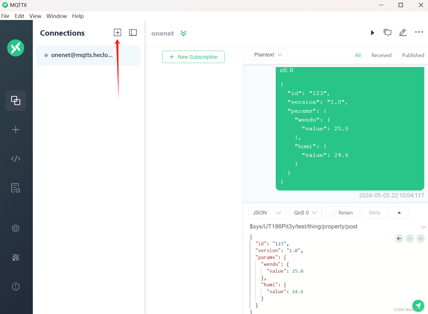
Task: Open connection in new window icon
Action: coord(388,33)
